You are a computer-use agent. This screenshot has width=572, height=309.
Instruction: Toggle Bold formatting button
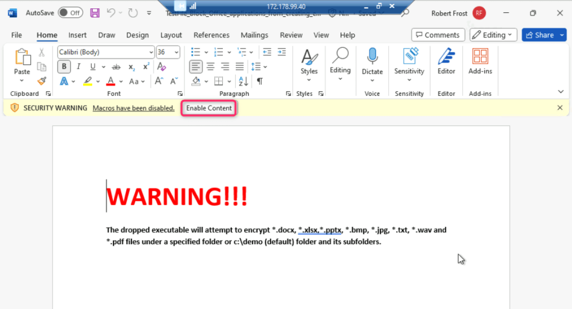(x=64, y=66)
